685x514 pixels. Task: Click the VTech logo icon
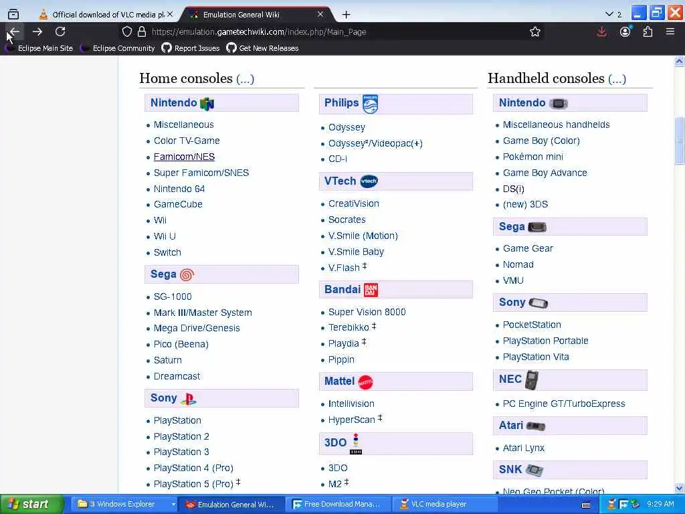(x=369, y=181)
